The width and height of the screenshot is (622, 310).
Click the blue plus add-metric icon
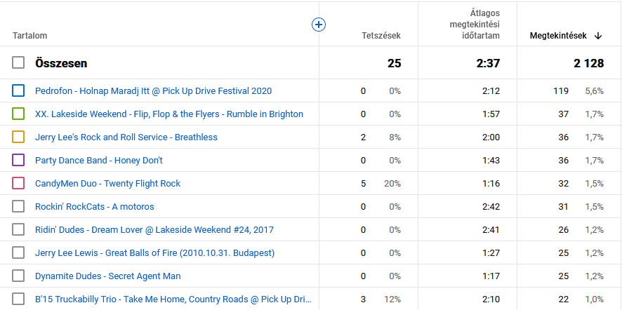pyautogui.click(x=318, y=25)
